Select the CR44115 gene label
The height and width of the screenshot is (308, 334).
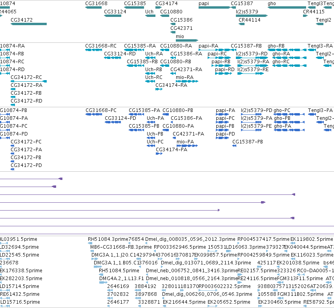pyautogui.click(x=314, y=12)
